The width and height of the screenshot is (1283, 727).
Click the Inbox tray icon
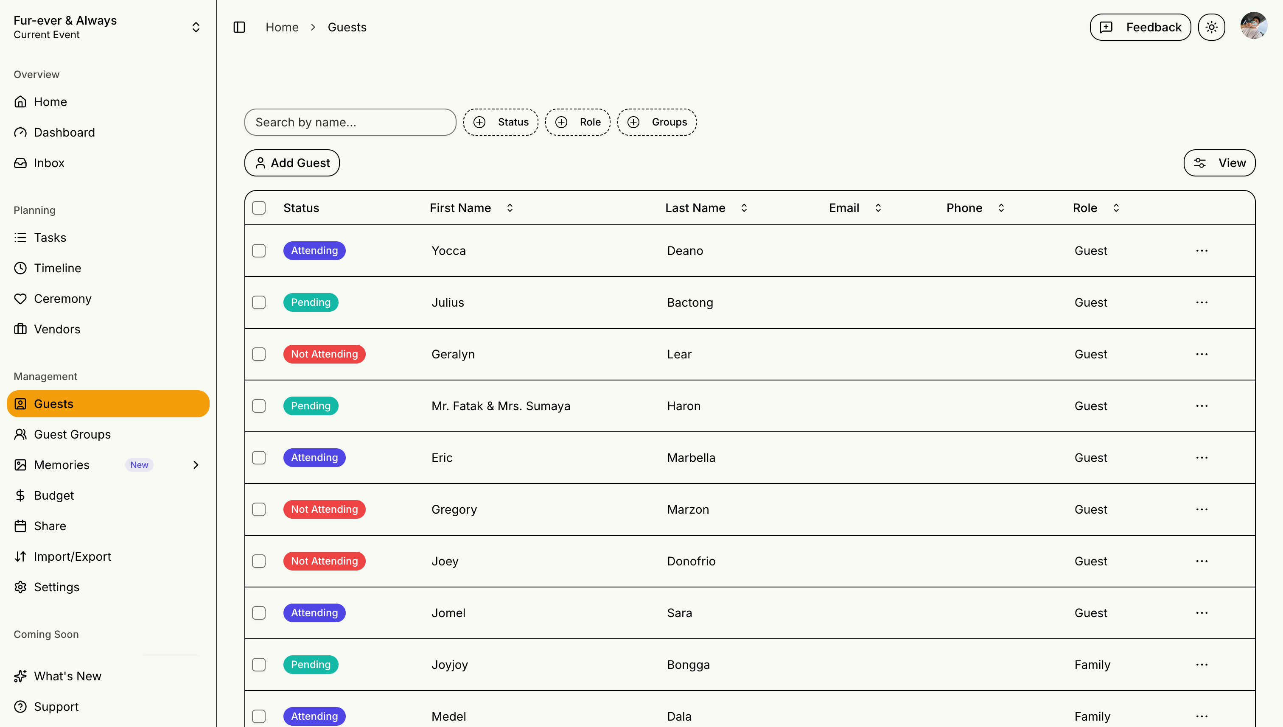[x=20, y=163]
